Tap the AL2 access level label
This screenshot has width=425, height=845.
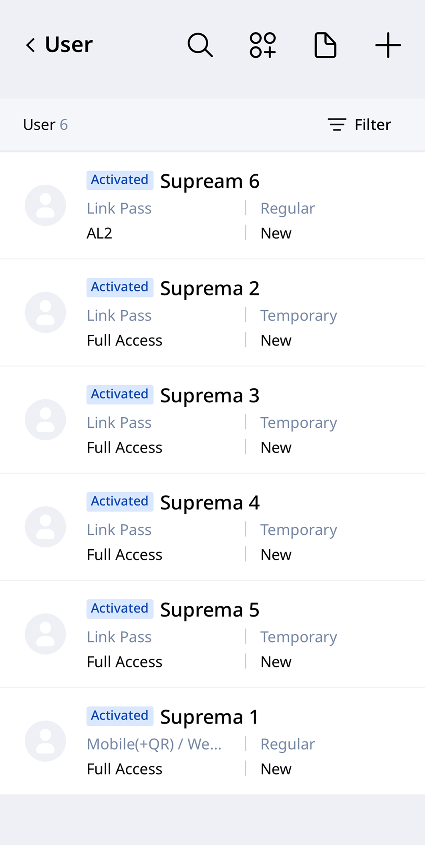(x=99, y=233)
